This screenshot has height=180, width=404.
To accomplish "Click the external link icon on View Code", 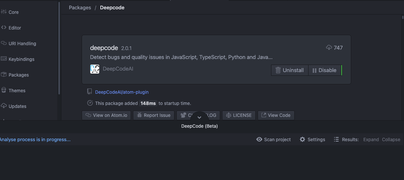I will [264, 115].
